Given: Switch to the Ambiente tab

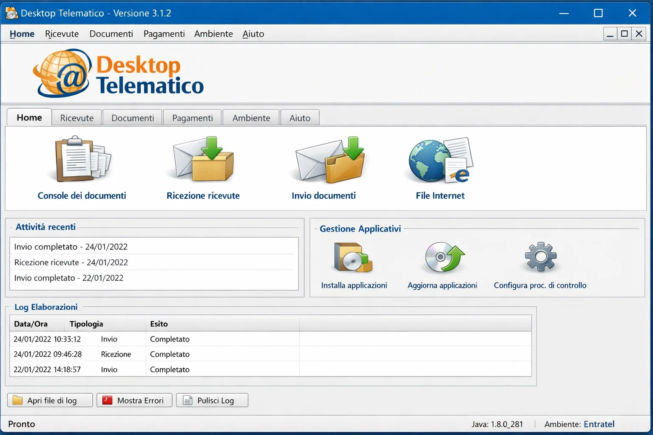Looking at the screenshot, I should (x=251, y=117).
